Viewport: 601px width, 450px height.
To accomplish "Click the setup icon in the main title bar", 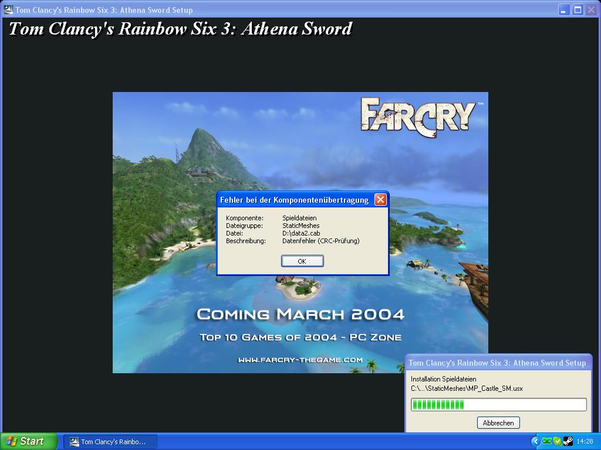I will (8, 9).
